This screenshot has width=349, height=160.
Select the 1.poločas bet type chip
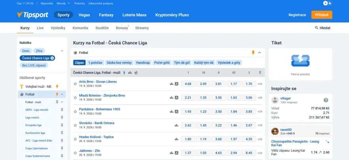pos(95,63)
